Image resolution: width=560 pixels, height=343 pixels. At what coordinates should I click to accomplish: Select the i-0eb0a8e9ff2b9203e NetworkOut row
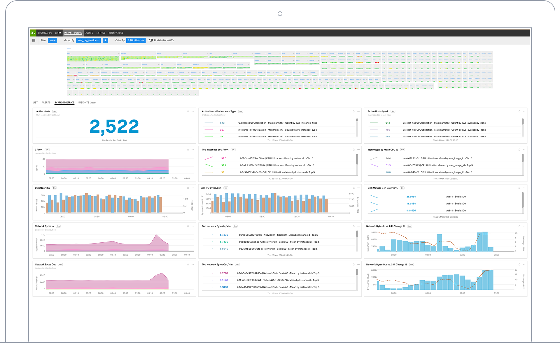pos(279,273)
